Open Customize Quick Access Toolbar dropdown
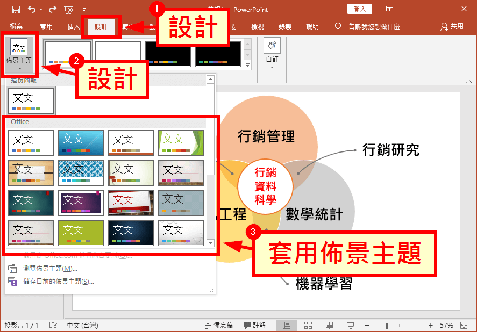 tap(84, 10)
